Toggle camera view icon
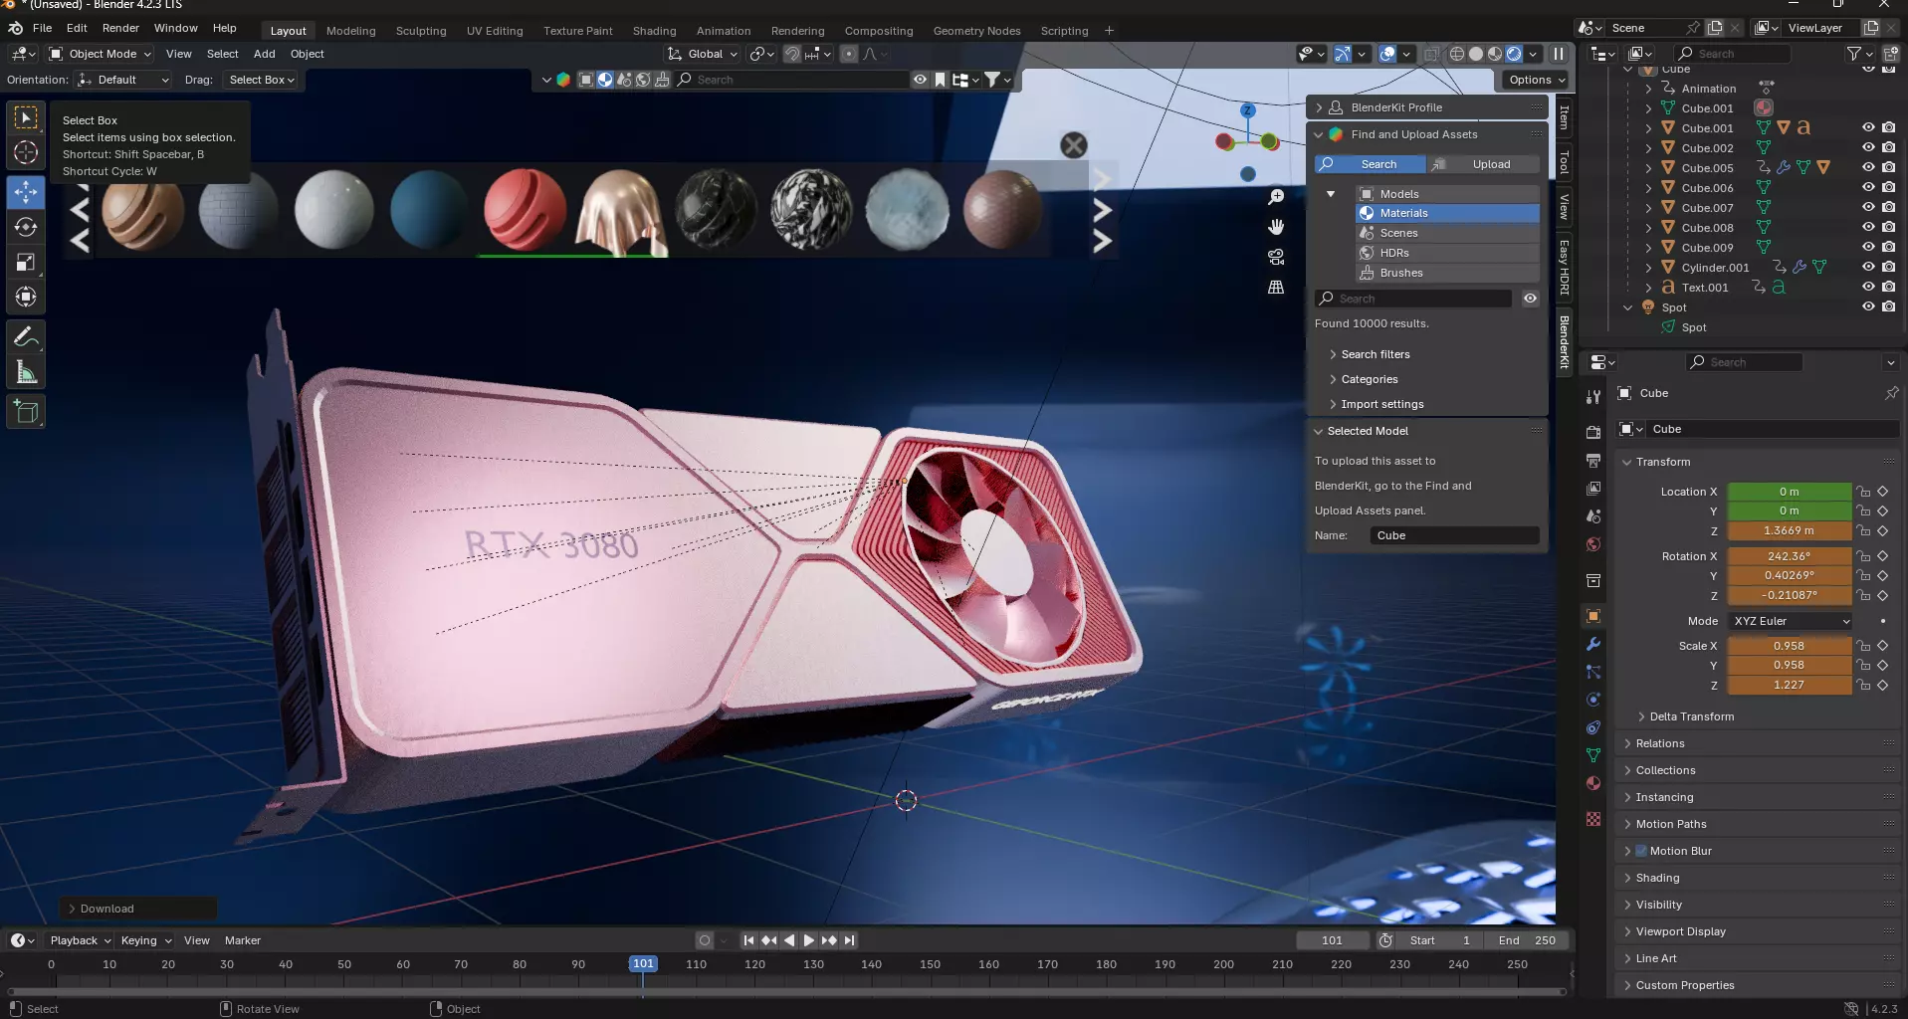1908x1019 pixels. 1276,257
